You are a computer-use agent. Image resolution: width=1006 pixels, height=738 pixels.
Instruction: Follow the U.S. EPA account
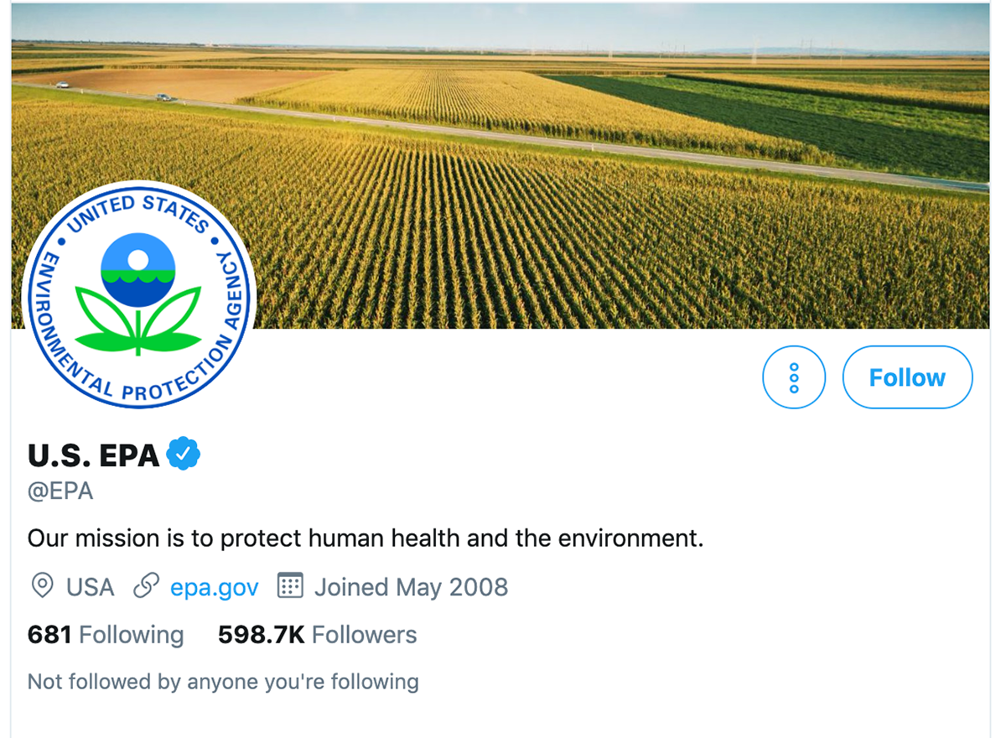(907, 377)
